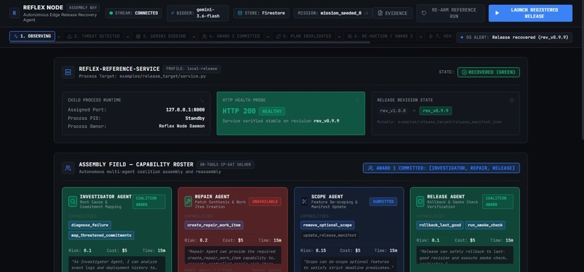Click the rollback_last_good capability chip

(440, 225)
